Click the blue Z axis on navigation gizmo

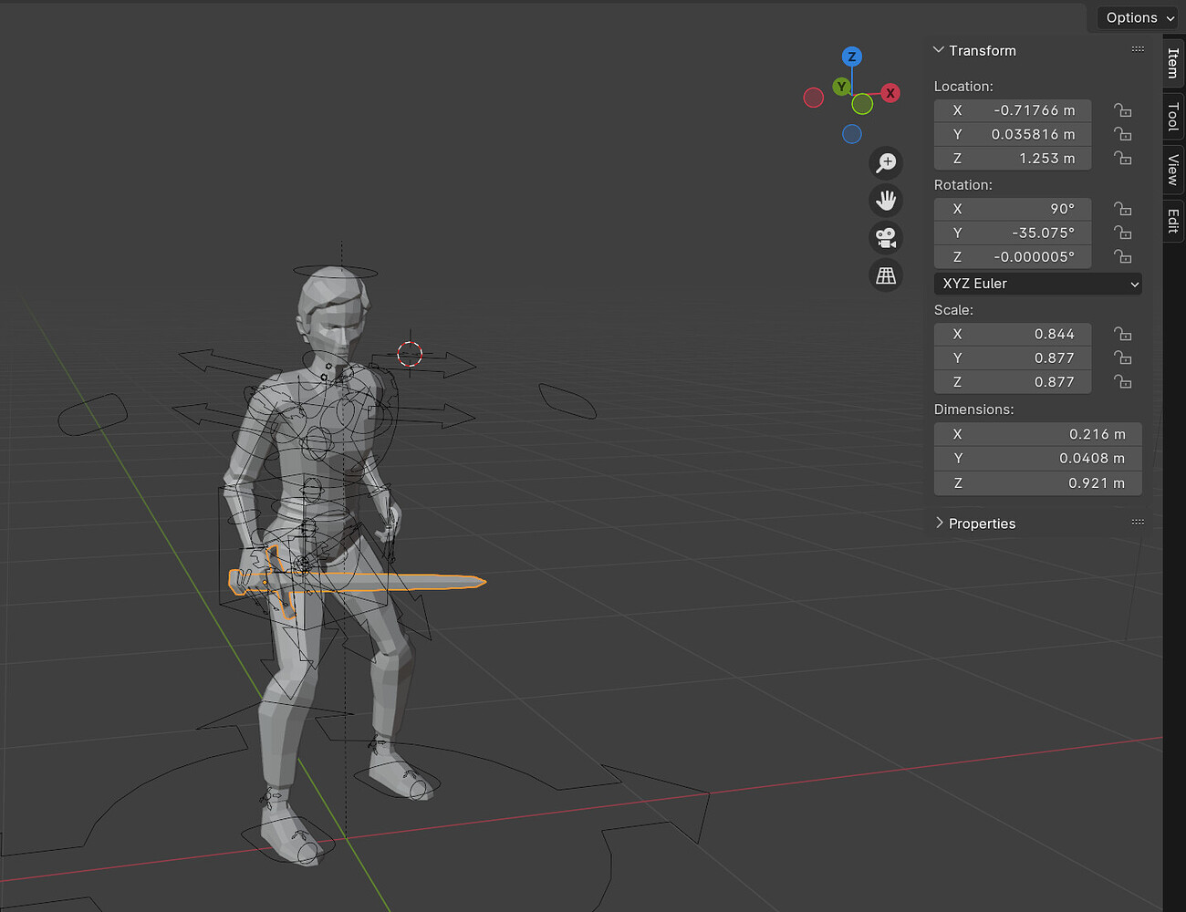[x=851, y=56]
